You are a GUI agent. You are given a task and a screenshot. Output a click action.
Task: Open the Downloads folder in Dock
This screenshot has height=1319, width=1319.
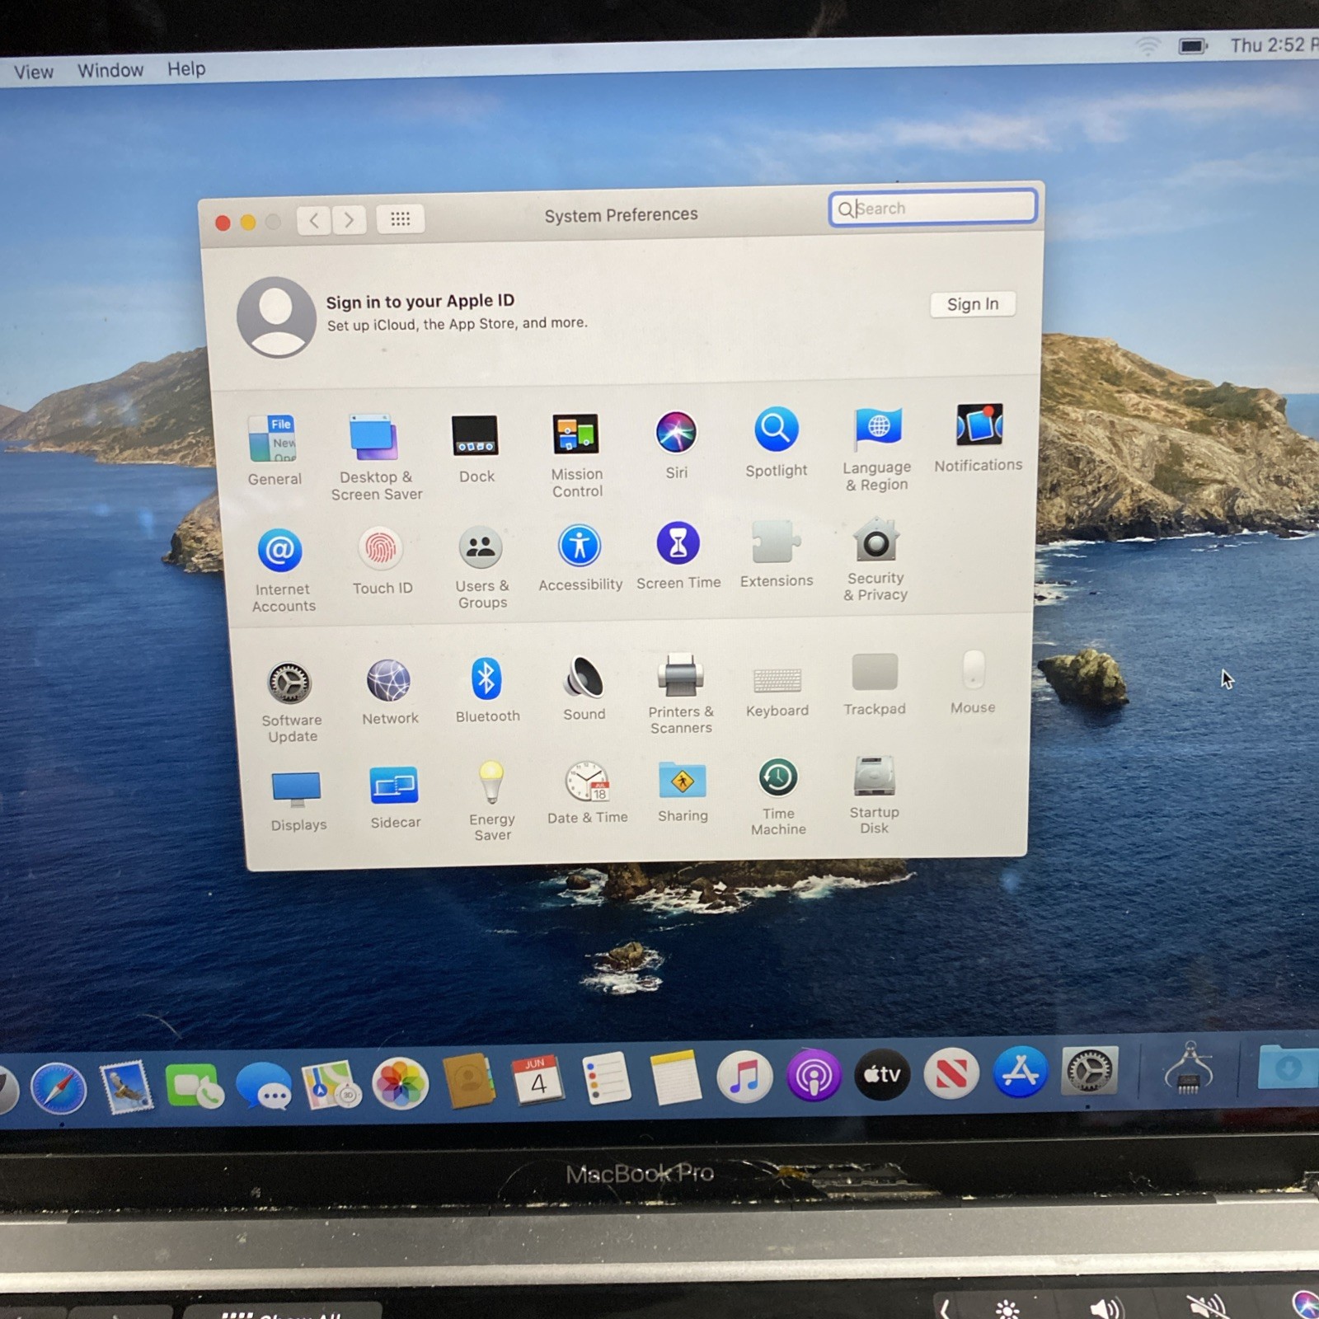(1288, 1066)
